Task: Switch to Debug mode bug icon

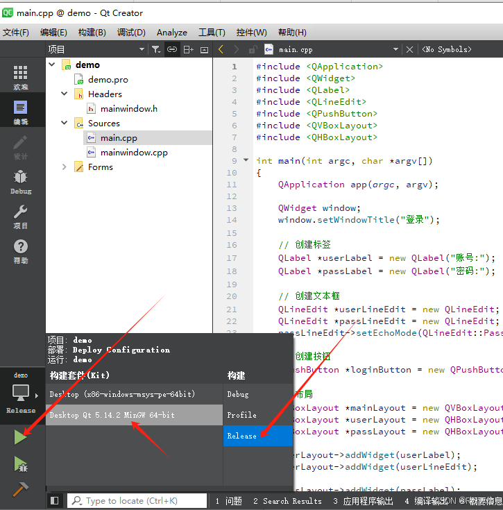Action: coord(20,177)
